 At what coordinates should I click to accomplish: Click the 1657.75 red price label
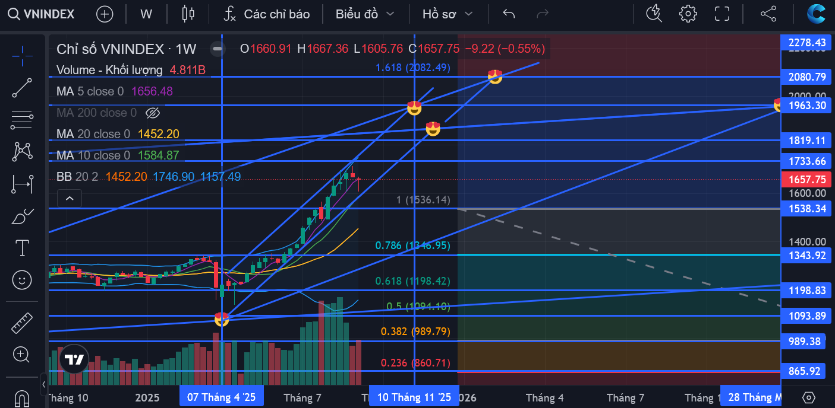click(806, 179)
